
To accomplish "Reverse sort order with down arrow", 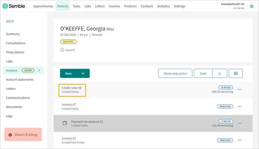I will [220, 73].
